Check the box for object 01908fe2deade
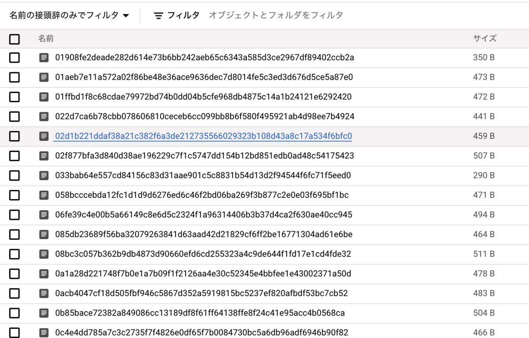The image size is (529, 338). [x=15, y=58]
